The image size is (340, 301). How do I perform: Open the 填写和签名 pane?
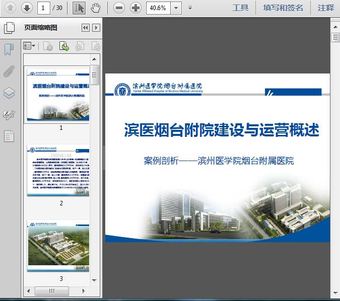(x=283, y=8)
